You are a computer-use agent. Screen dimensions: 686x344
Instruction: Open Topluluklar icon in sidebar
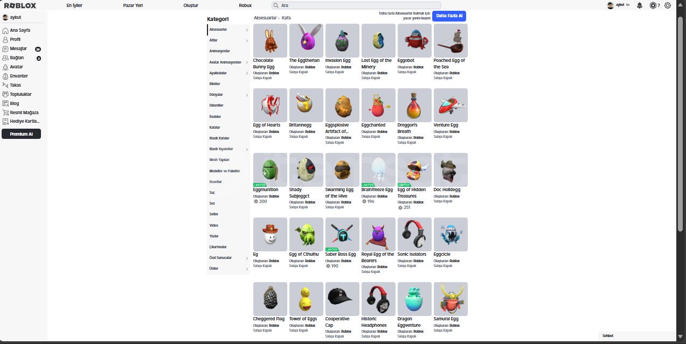[x=5, y=94]
